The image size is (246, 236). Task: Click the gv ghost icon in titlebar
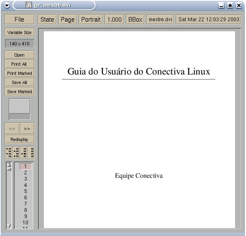(29, 5)
